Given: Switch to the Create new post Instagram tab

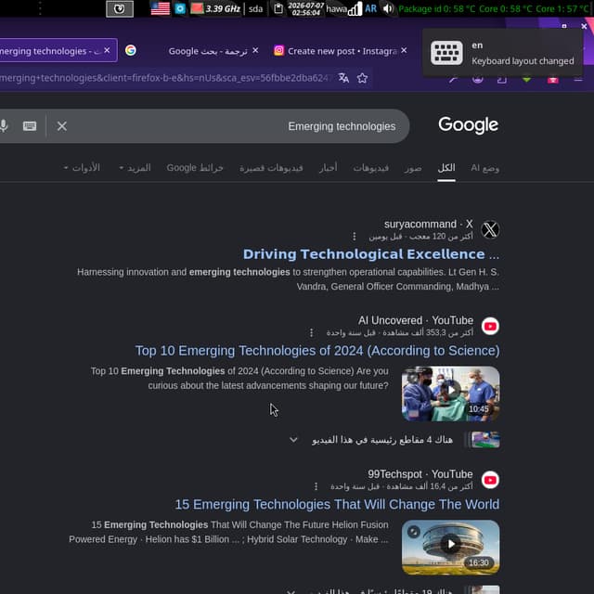Looking at the screenshot, I should 341,51.
